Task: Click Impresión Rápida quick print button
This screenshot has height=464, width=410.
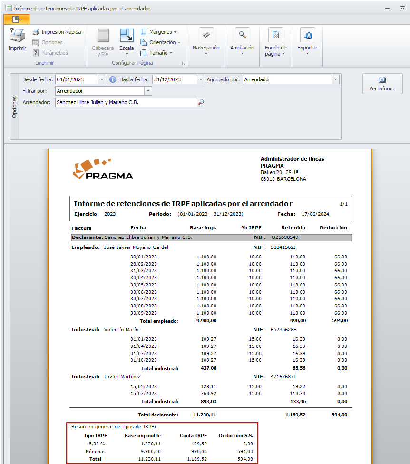Action: point(57,32)
